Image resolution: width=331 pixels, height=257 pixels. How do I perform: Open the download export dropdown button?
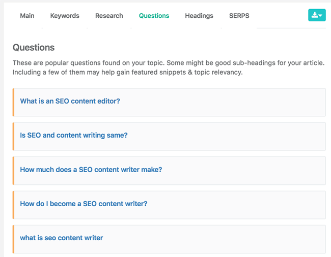(x=317, y=15)
